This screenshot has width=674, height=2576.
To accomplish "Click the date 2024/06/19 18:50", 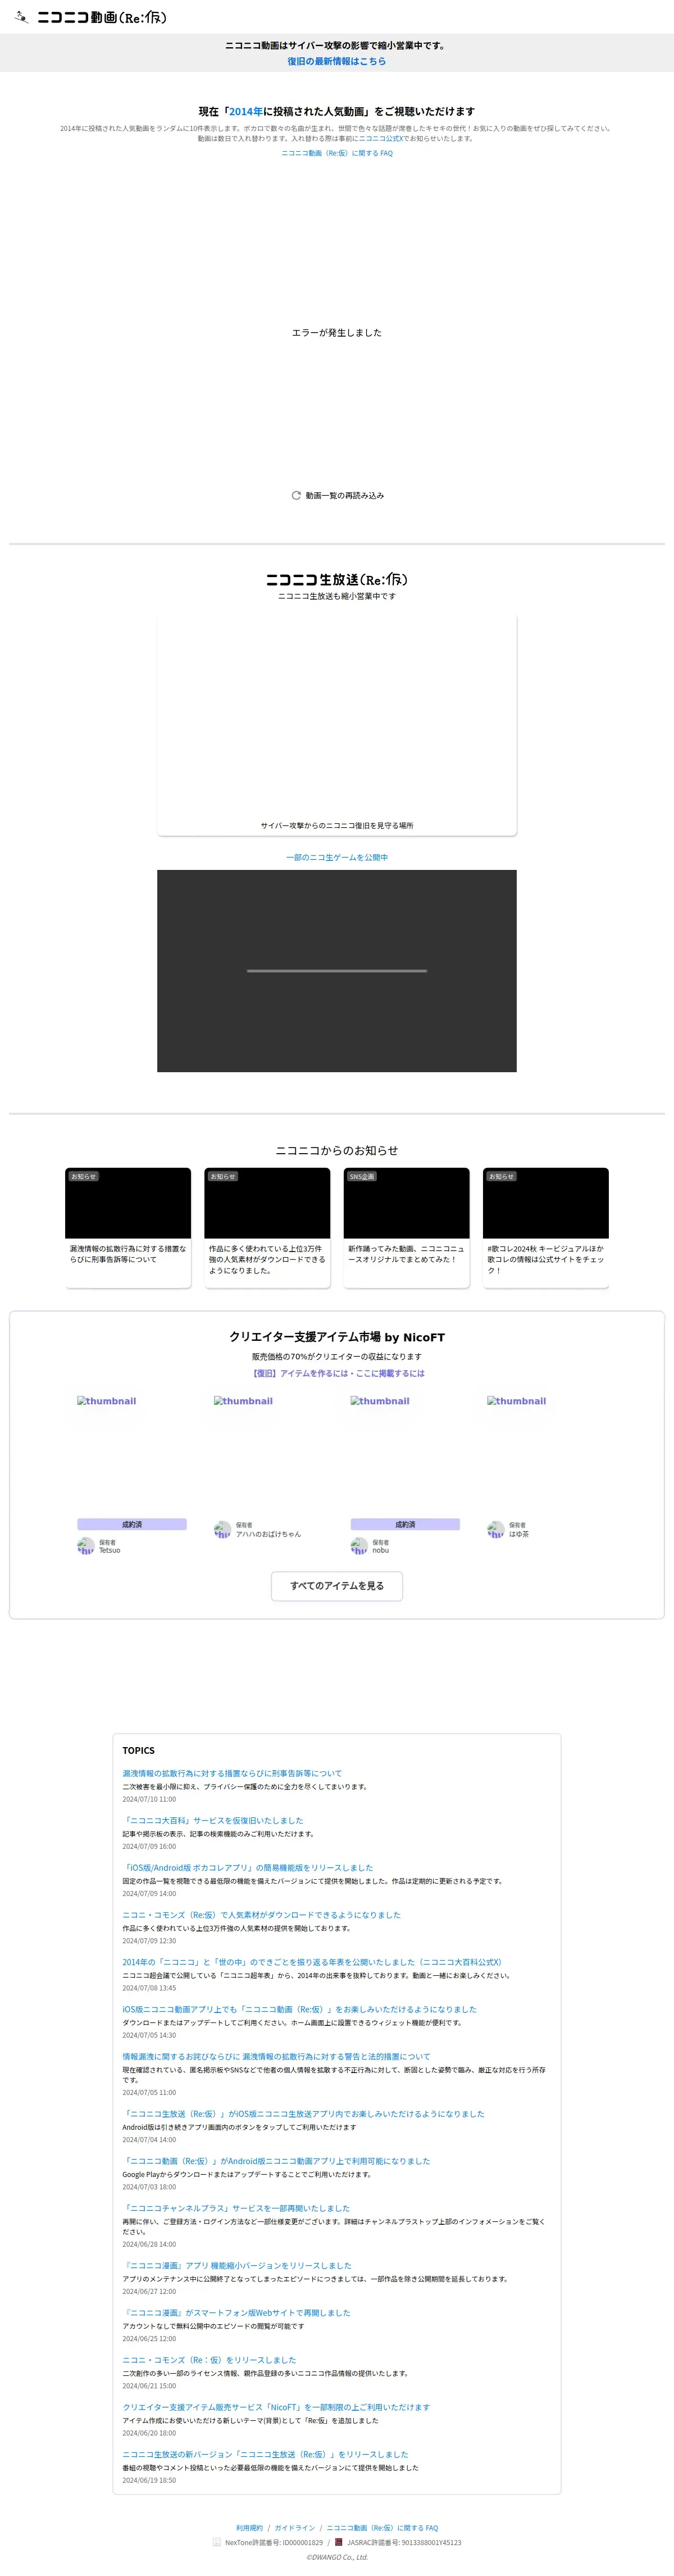I will 149,2480.
